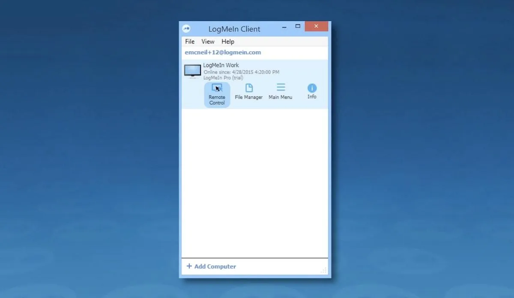Click Add Computer at the bottom
The width and height of the screenshot is (514, 298).
tap(211, 266)
